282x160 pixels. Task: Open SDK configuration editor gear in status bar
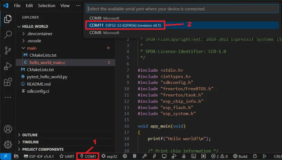point(125,156)
